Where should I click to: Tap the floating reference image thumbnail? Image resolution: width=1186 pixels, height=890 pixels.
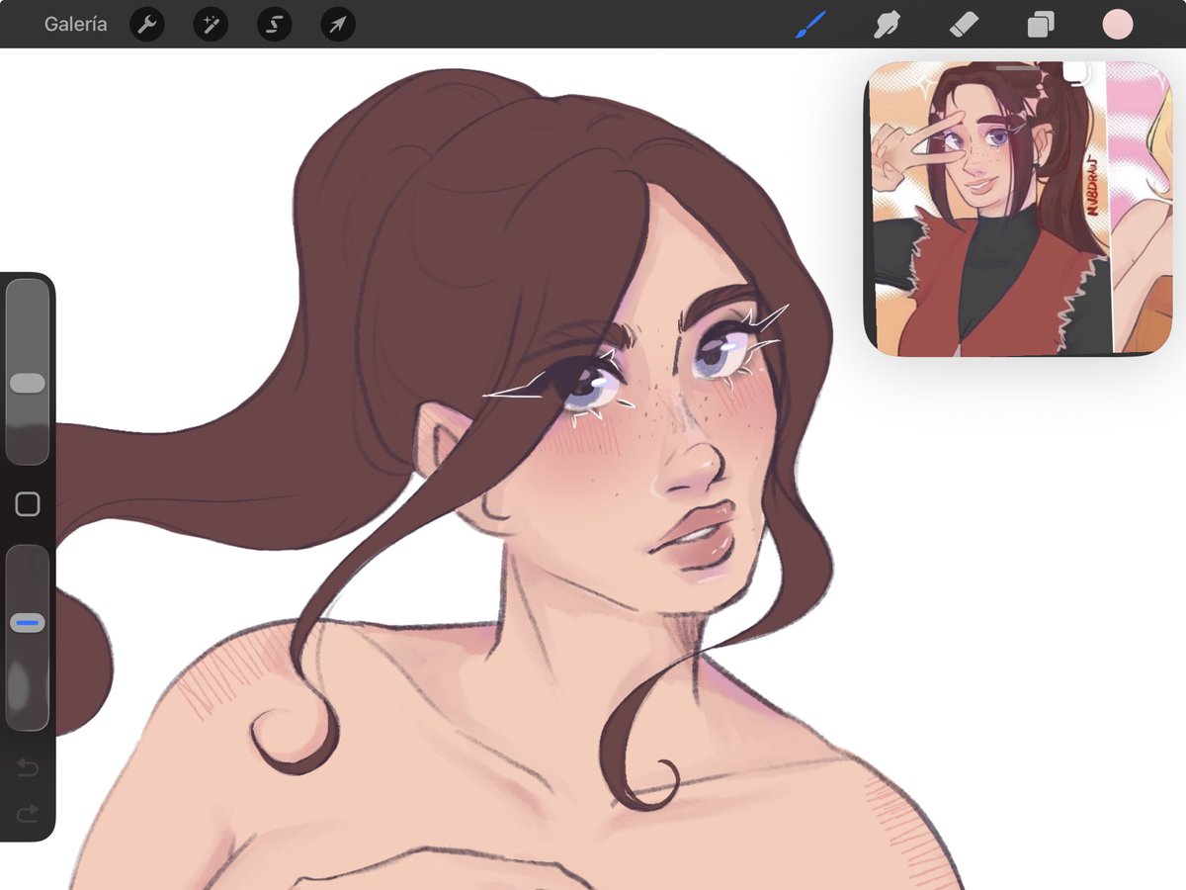pyautogui.click(x=1018, y=208)
